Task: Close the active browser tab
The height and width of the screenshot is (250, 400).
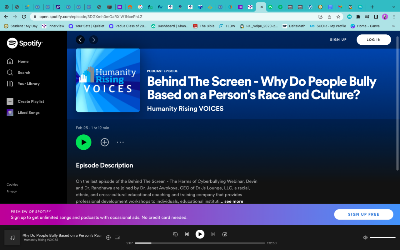Action: pyautogui.click(x=262, y=7)
